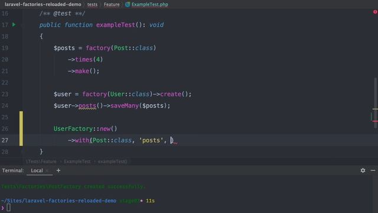Click the PHP class icon beside ExampleTest.php
Image resolution: width=378 pixels, height=213 pixels.
128,4
